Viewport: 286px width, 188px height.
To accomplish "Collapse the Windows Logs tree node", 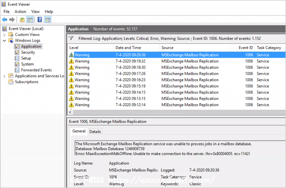I will (4, 40).
